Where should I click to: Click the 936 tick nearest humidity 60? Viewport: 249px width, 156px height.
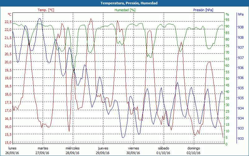click(241, 68)
